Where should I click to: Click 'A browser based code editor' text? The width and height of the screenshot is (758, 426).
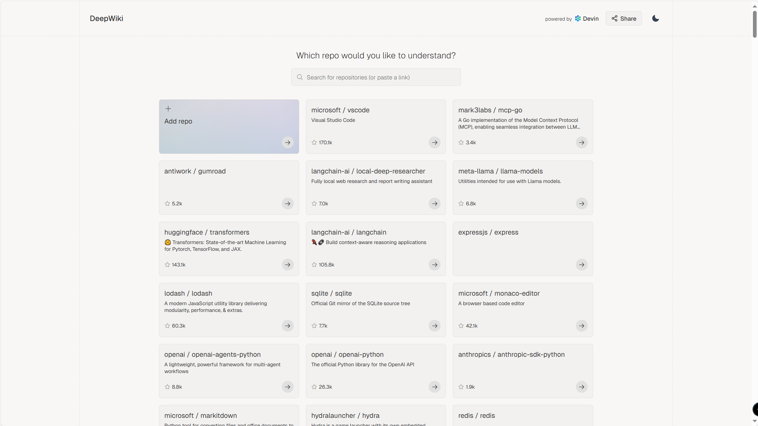tap(491, 303)
